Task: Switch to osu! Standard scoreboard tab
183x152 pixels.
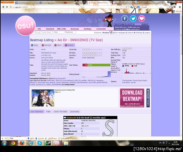Action: pos(37,111)
